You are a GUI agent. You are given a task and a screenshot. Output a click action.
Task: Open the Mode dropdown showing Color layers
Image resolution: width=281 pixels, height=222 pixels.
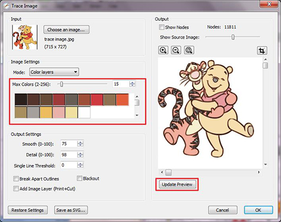click(54, 72)
